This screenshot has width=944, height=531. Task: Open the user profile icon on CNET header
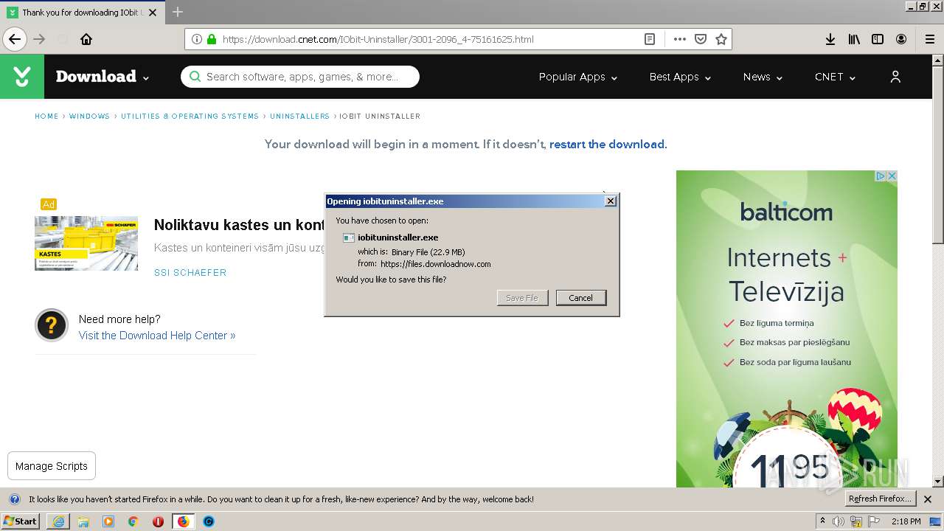point(895,77)
